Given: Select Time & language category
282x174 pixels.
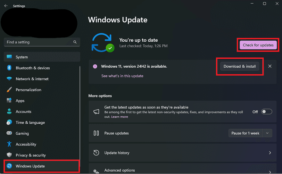Looking at the screenshot, I should tap(42, 122).
